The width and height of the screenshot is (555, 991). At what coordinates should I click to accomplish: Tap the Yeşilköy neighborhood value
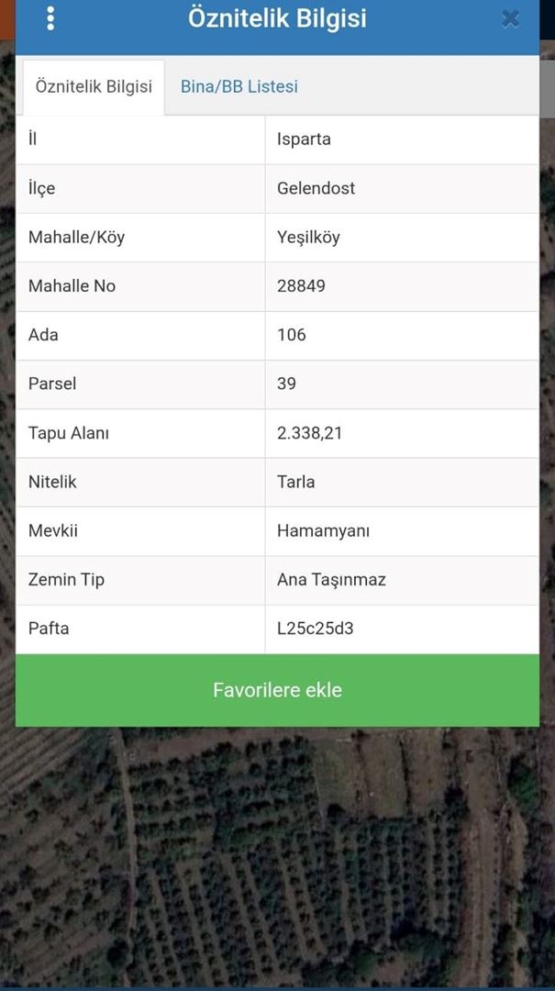click(x=308, y=237)
